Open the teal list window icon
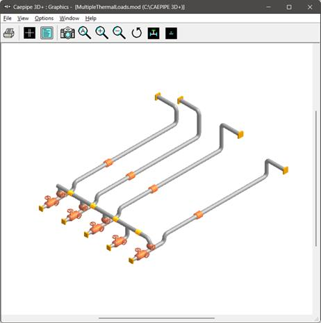 (x=47, y=33)
